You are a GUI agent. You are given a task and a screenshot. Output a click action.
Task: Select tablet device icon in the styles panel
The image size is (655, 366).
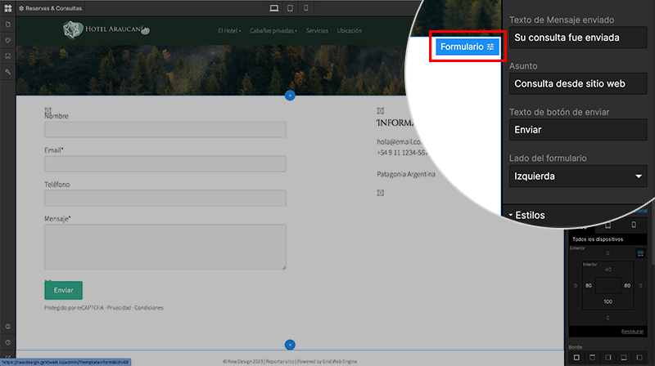coord(608,225)
